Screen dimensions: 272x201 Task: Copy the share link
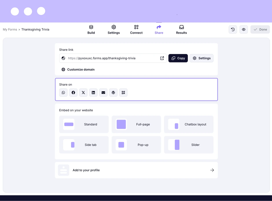178,58
